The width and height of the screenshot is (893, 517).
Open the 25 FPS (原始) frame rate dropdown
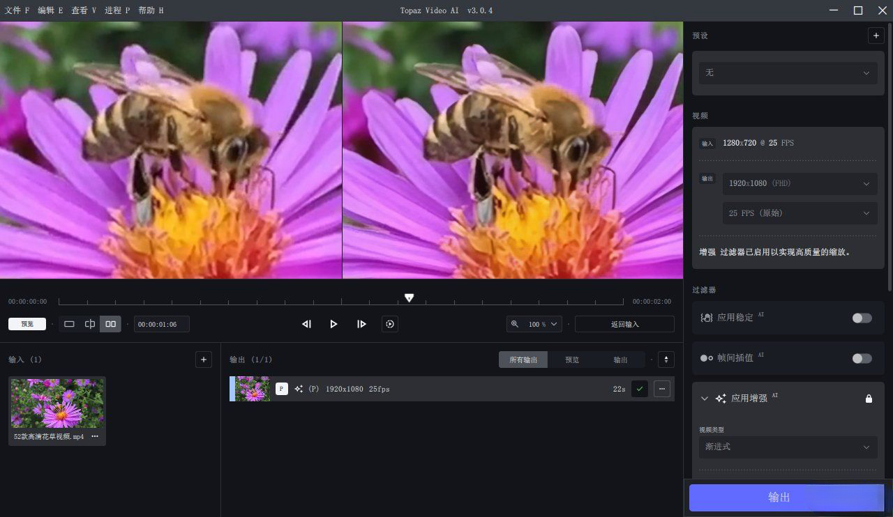800,213
